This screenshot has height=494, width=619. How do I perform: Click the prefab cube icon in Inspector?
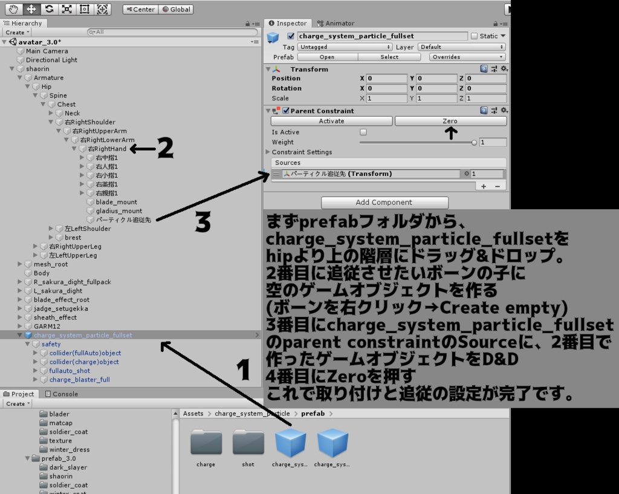tap(273, 37)
